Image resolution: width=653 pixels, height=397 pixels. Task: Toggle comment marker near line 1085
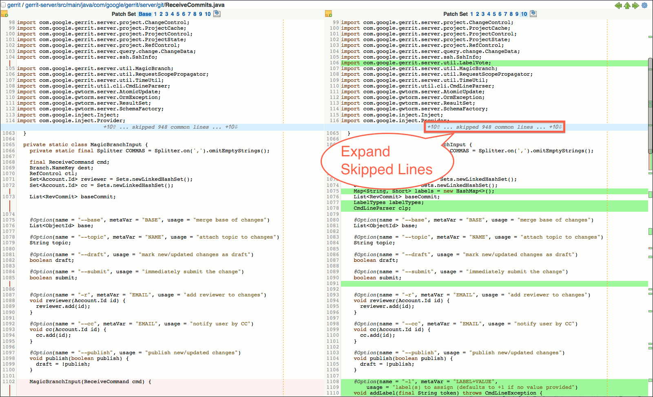10,283
